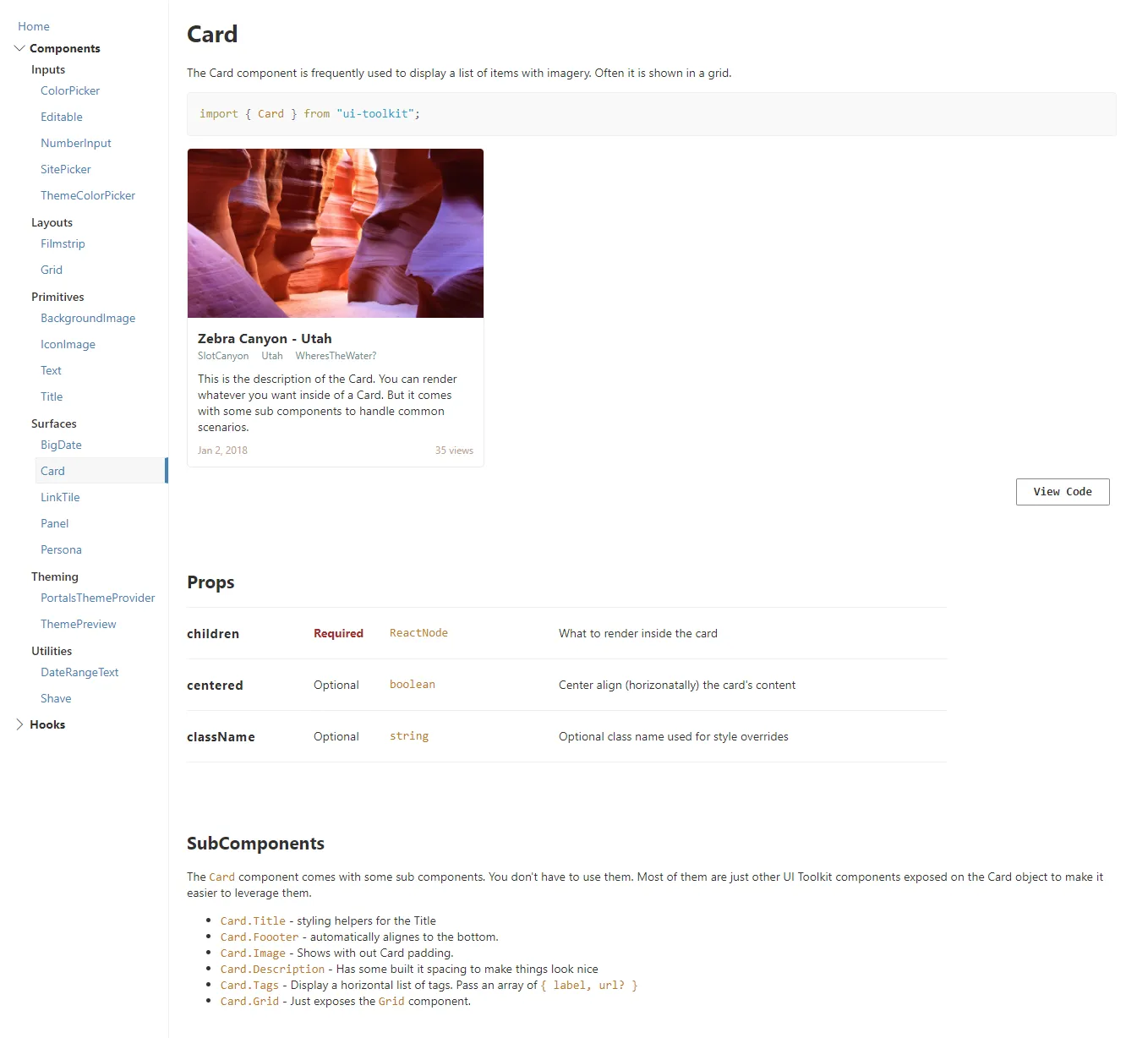Viewport: 1126px width, 1038px height.
Task: Open the Editable component page
Action: (x=62, y=117)
